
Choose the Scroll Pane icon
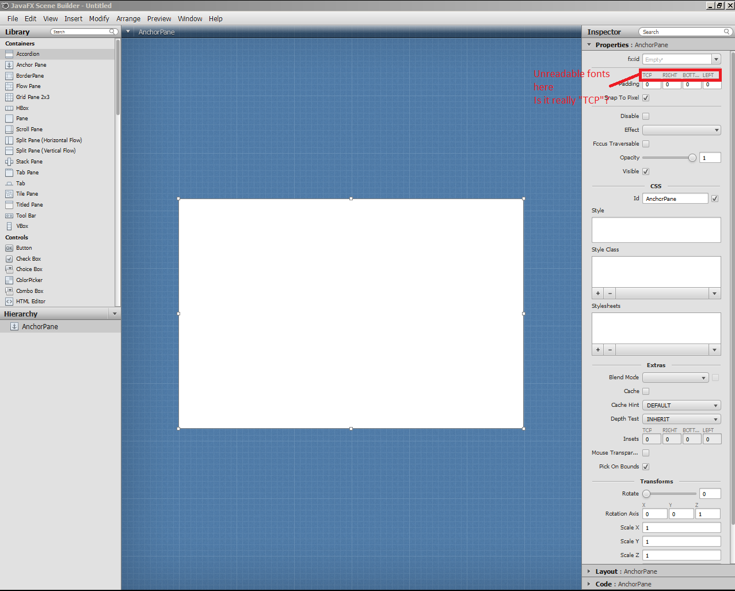tap(9, 129)
